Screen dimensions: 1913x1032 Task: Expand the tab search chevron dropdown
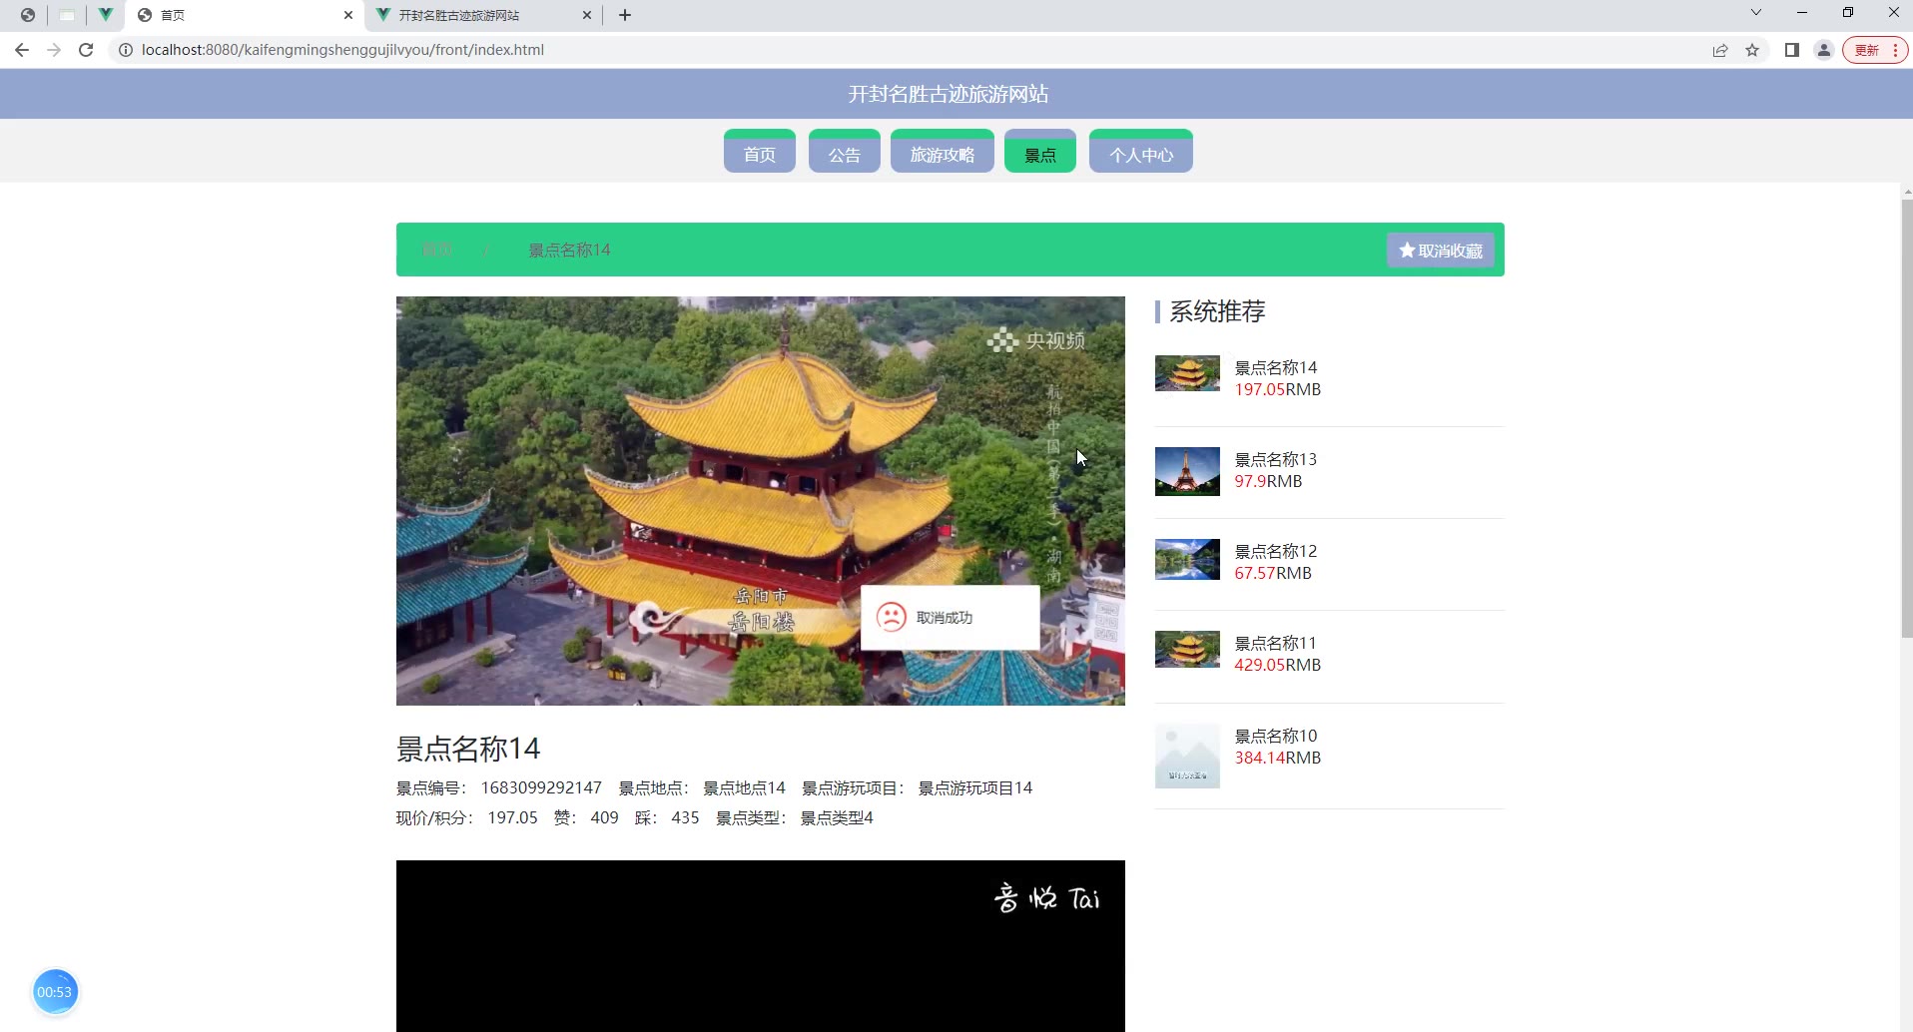(x=1755, y=13)
